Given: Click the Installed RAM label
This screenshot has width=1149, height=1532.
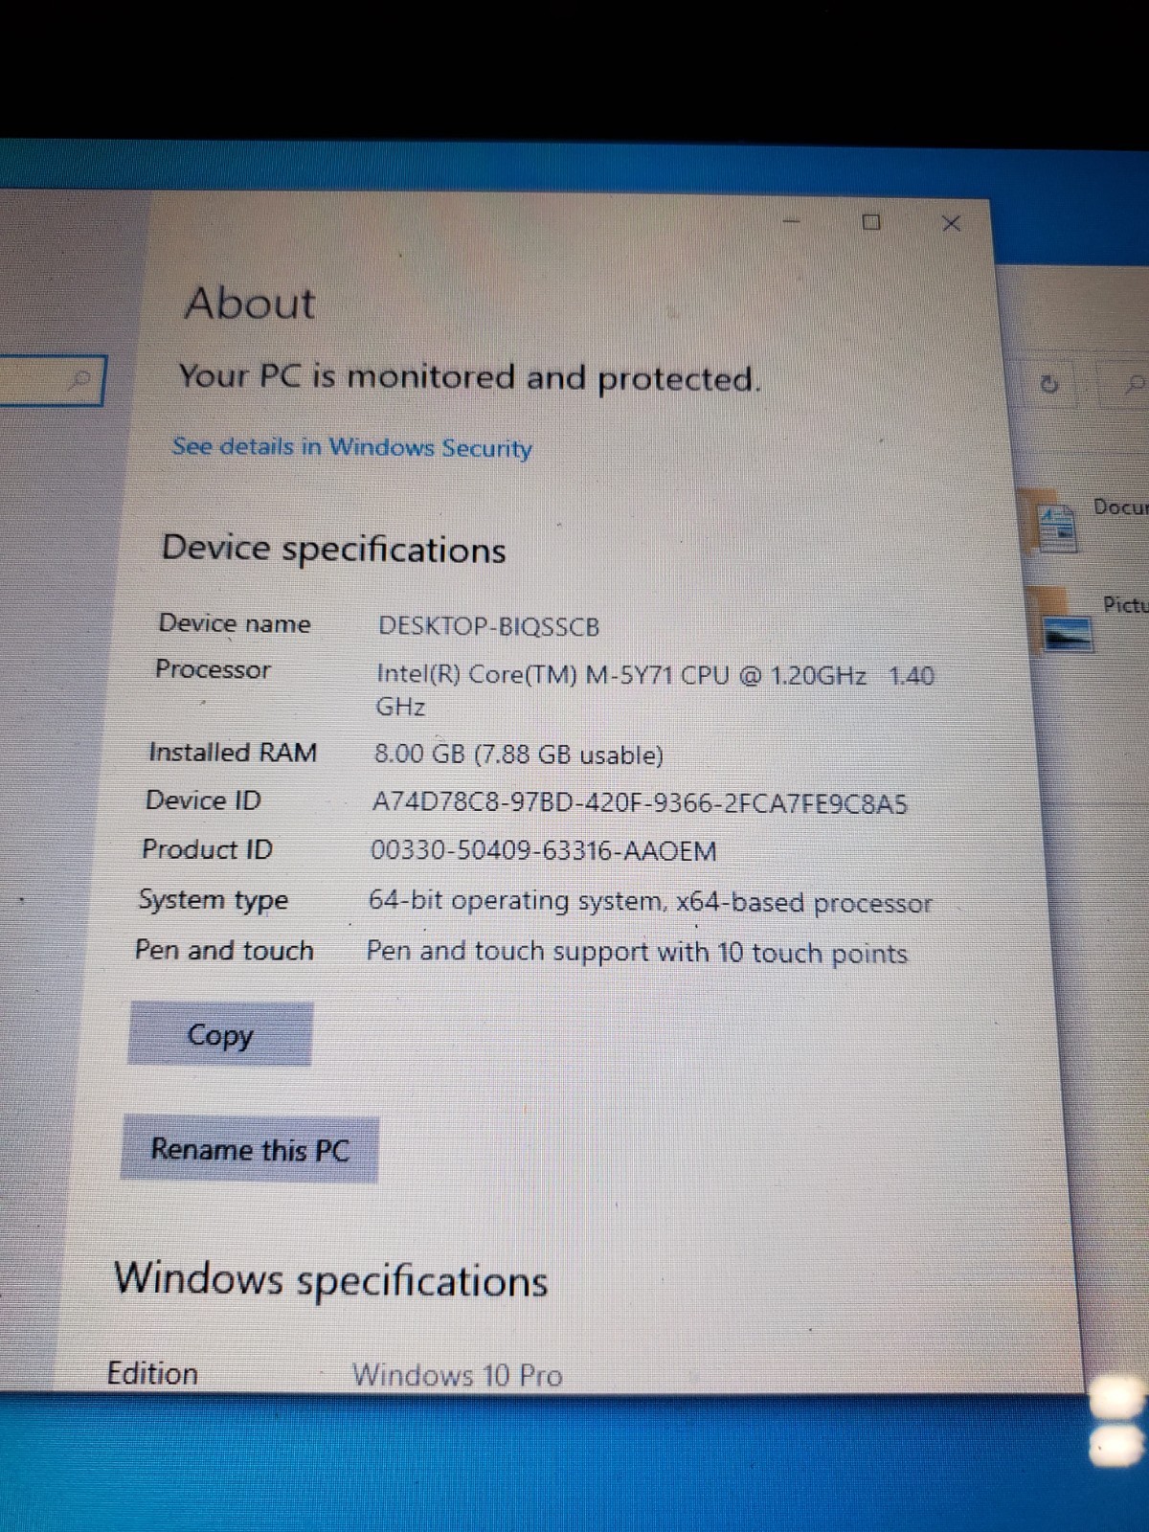Looking at the screenshot, I should (233, 753).
